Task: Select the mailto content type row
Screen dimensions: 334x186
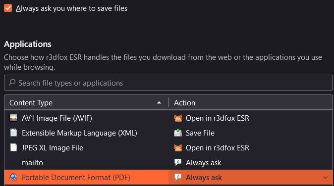Action: [x=168, y=163]
